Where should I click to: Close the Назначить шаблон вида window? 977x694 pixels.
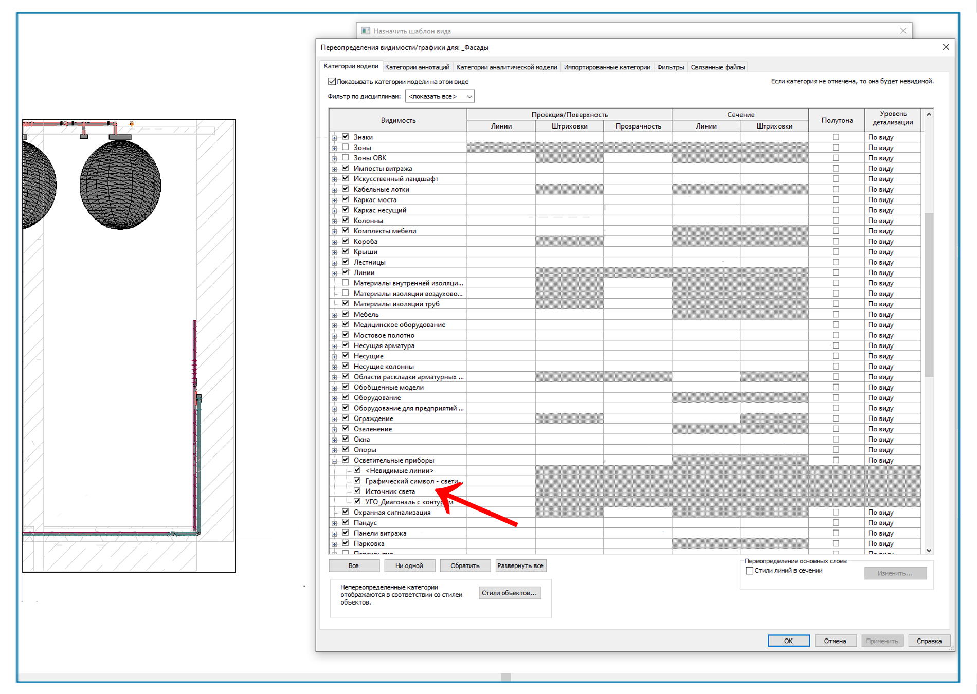pos(903,31)
